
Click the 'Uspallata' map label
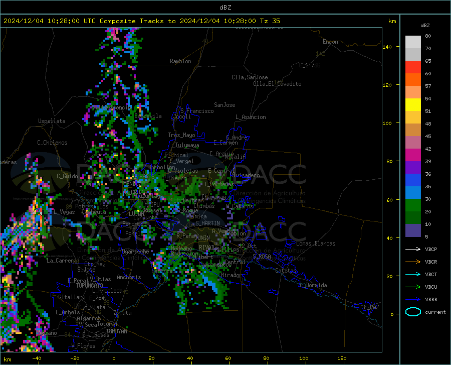point(52,121)
